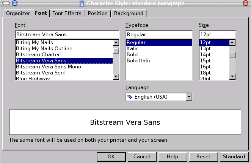
Task: Open Help for this dialog
Action: coord(172,156)
